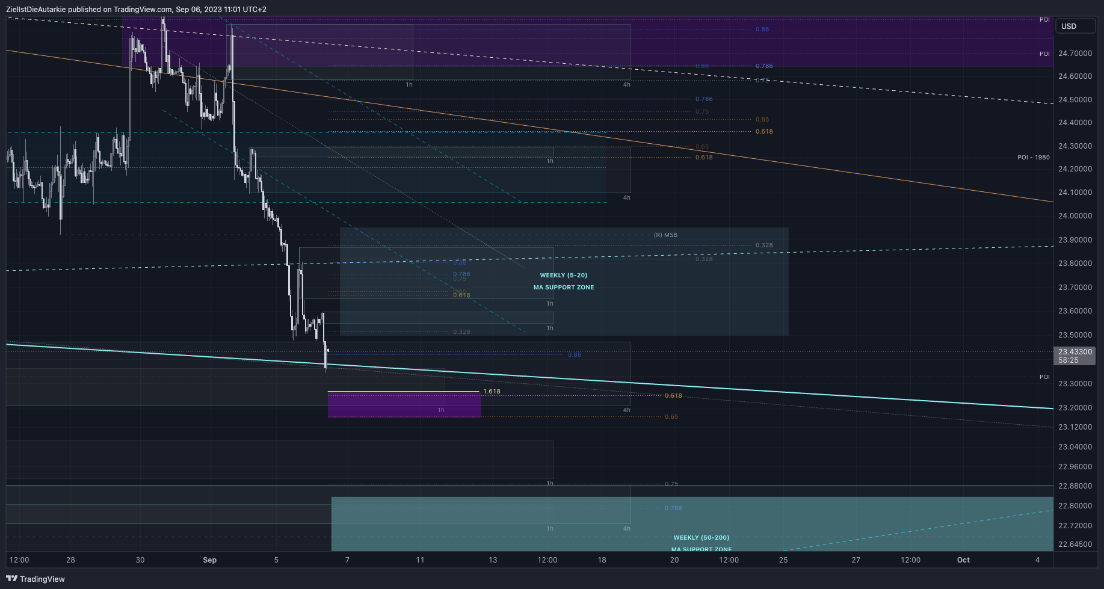Screen dimensions: 1104x589
Task: Click price axis label 23.70000
Action: coord(1075,288)
